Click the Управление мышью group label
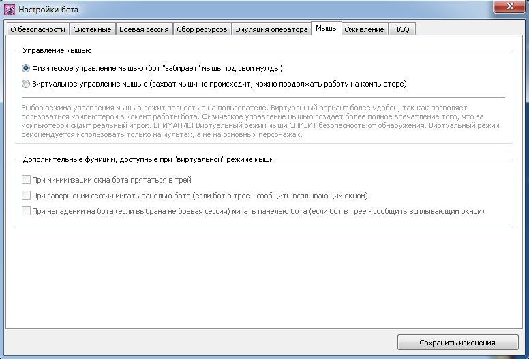529x359 pixels. click(x=57, y=50)
